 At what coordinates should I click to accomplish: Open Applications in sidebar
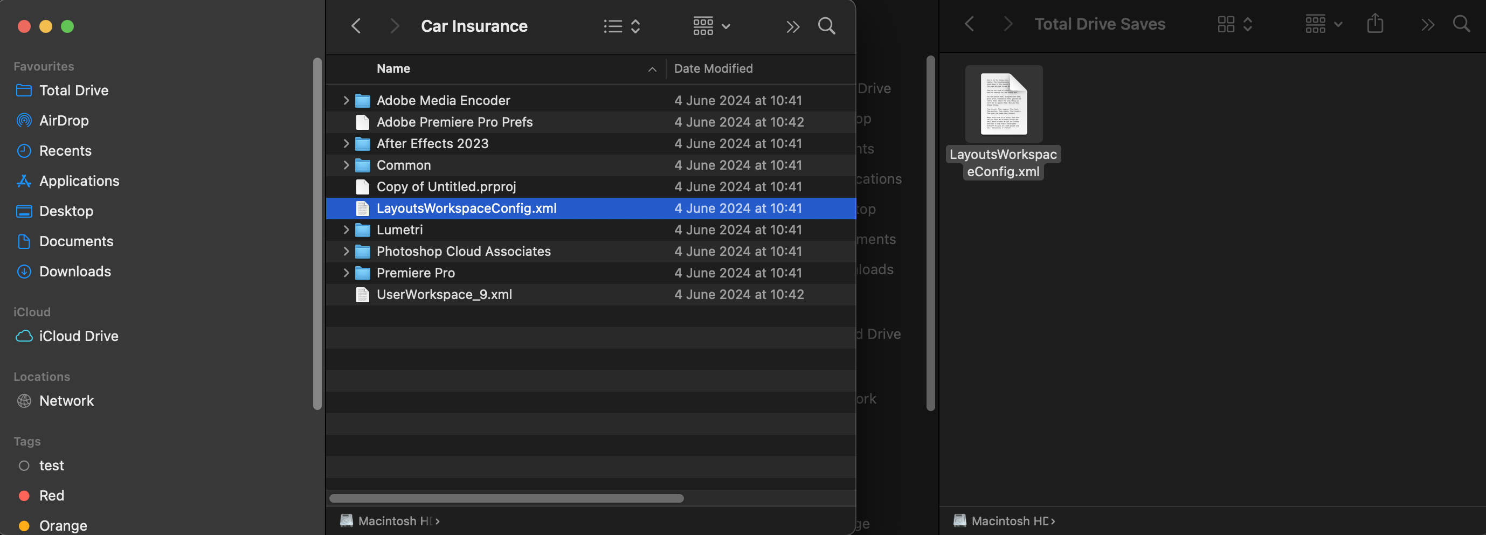pos(79,181)
